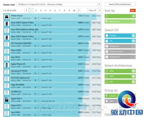The height and width of the screenshot is (117, 145).
Task: Click the Asus K00C device icon
Action: (x=7, y=114)
